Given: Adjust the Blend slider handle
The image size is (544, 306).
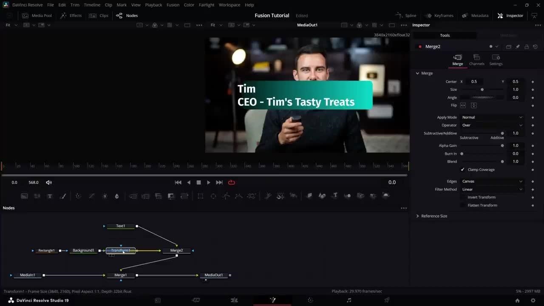Looking at the screenshot, I should (x=502, y=161).
